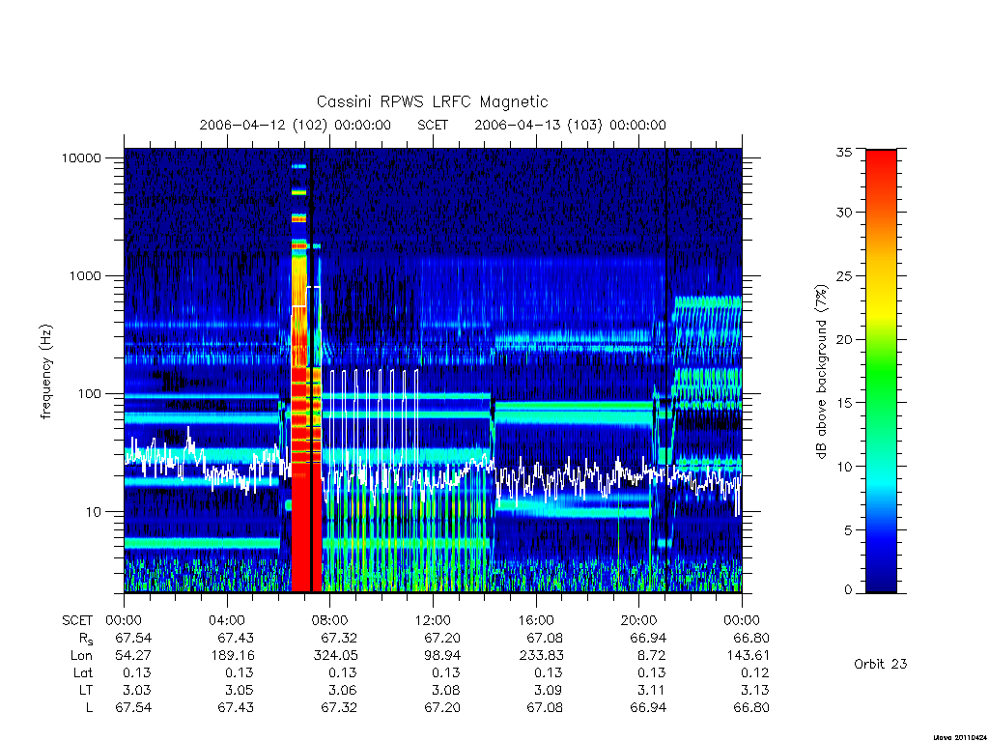Click the green middle of the color bar
Image resolution: width=989 pixels, height=742 pixels.
(x=881, y=372)
